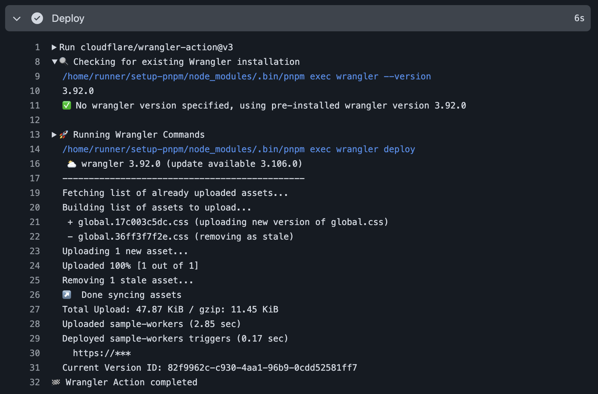598x394 pixels.
Task: Collapse the Deploy step chevron
Action: [x=17, y=18]
